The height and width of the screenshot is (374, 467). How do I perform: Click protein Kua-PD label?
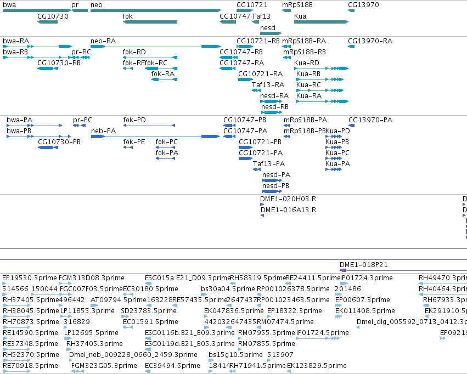[x=337, y=131]
